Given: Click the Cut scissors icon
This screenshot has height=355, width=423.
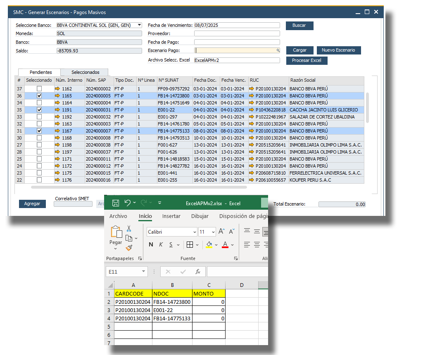Looking at the screenshot, I should click(129, 228).
